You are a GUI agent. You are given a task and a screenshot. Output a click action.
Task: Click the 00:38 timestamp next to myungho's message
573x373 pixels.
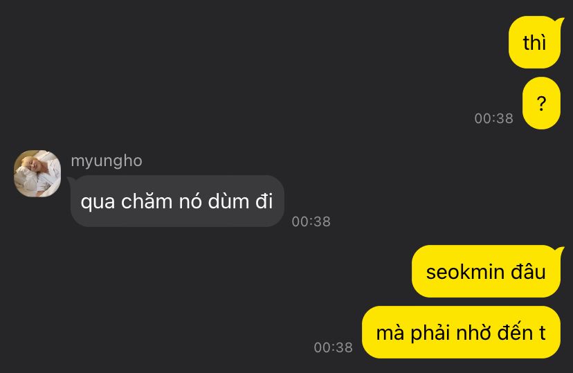(x=311, y=221)
